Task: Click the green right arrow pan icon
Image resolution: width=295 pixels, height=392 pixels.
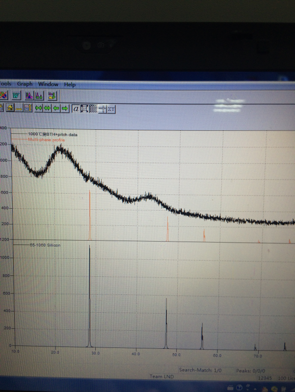Action: pyautogui.click(x=65, y=108)
